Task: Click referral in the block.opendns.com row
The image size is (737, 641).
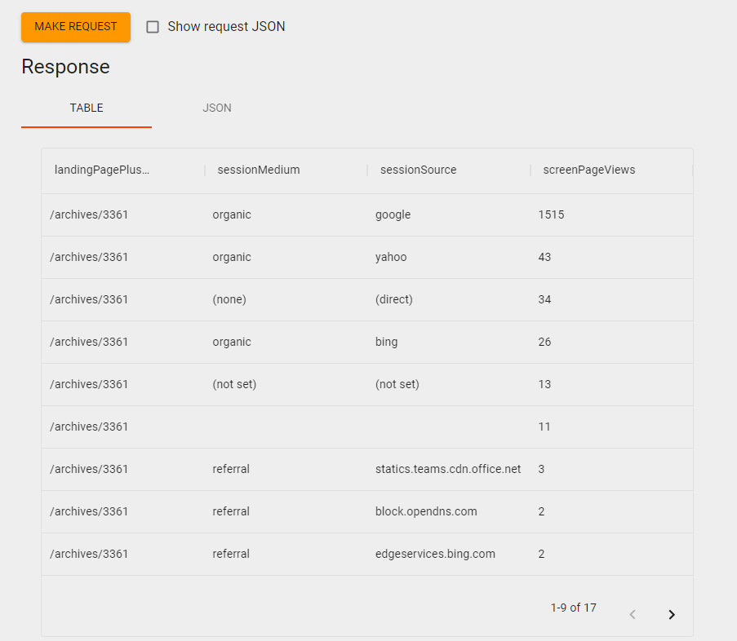Action: pyautogui.click(x=231, y=511)
